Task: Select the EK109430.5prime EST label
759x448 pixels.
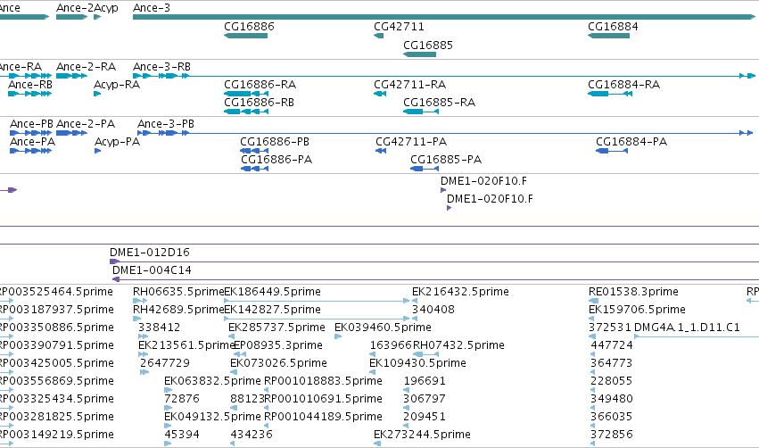Action: (417, 363)
